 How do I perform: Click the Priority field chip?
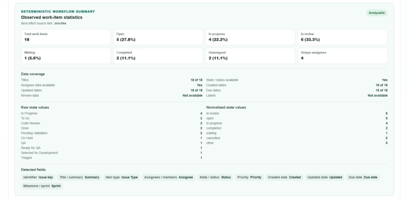(249, 177)
